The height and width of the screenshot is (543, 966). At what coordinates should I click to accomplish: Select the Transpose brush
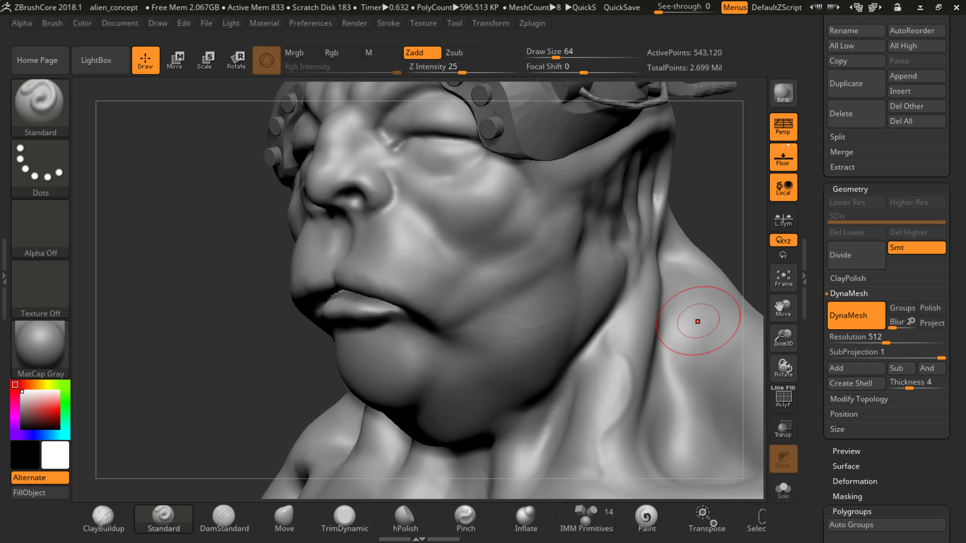[707, 519]
